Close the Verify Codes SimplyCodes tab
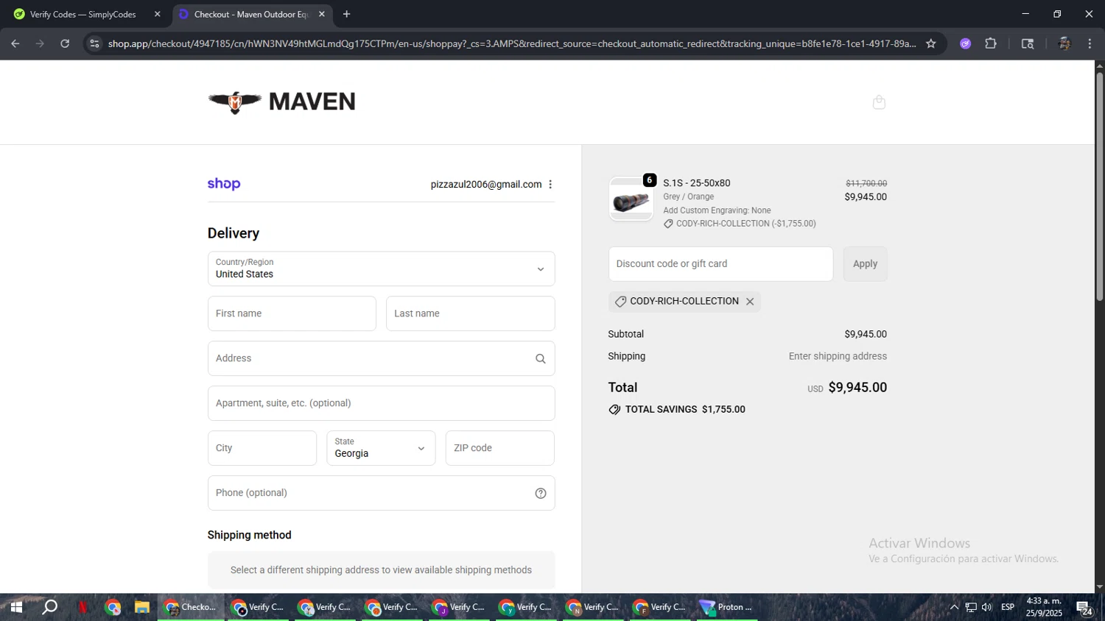The image size is (1105, 621). [x=157, y=14]
